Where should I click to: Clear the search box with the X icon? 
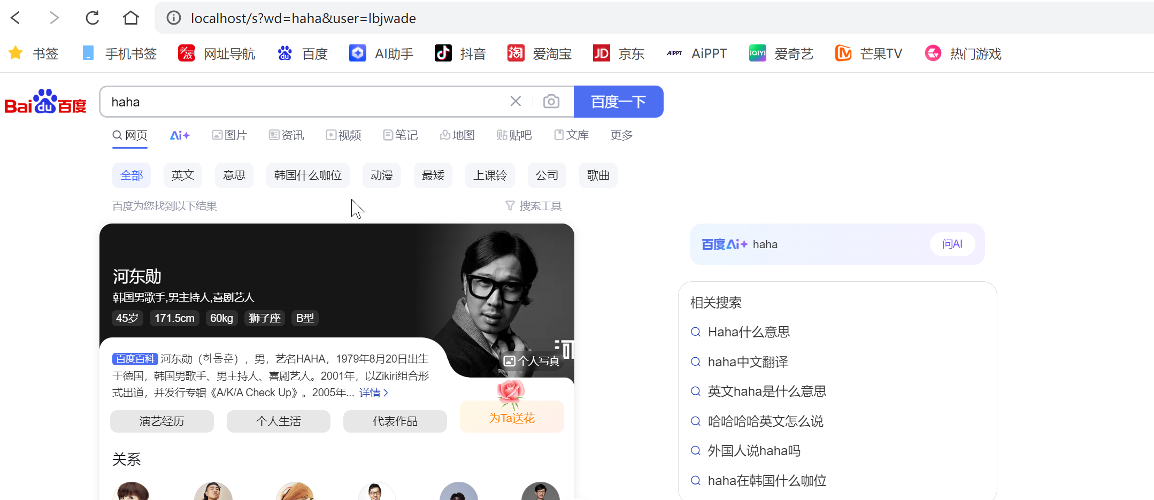(x=516, y=101)
